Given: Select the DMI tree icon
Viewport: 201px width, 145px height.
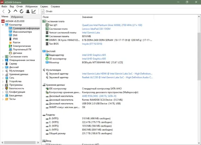Looking at the screenshot, I should point(10,35).
